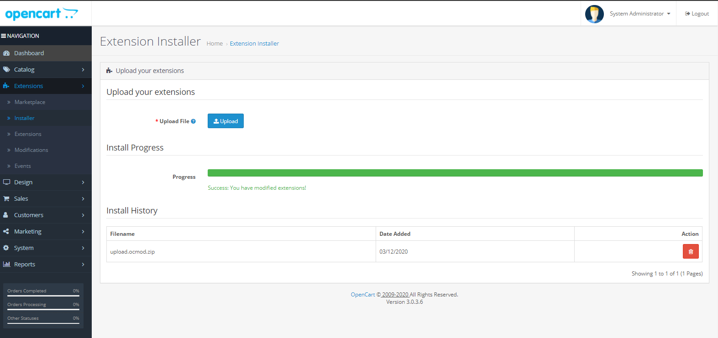Screen dimensions: 718x338
Task: Click the Marketing share icon
Action: point(6,231)
